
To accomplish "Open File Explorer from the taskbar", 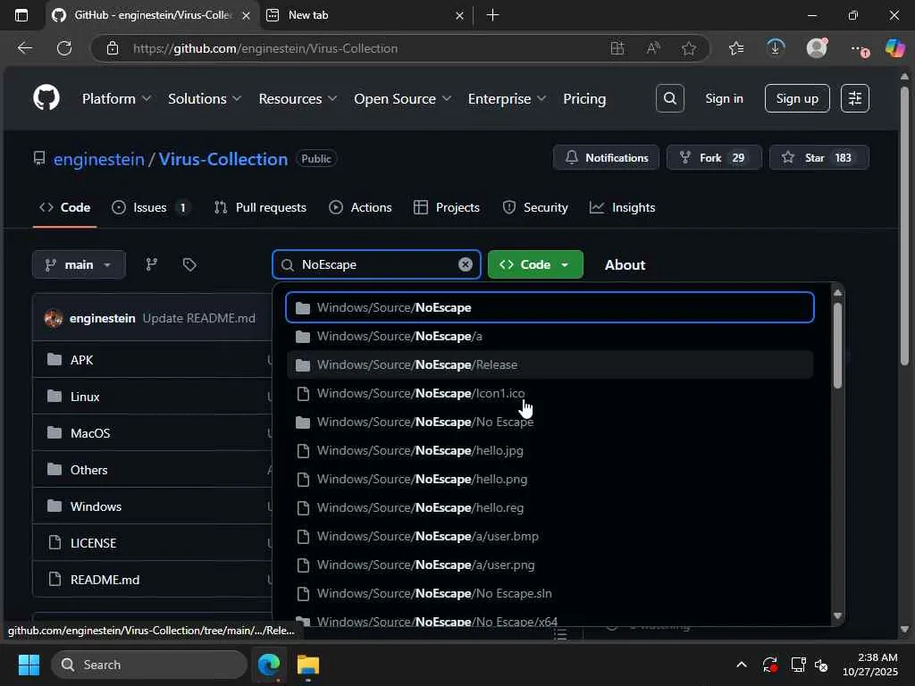I will pyautogui.click(x=308, y=665).
